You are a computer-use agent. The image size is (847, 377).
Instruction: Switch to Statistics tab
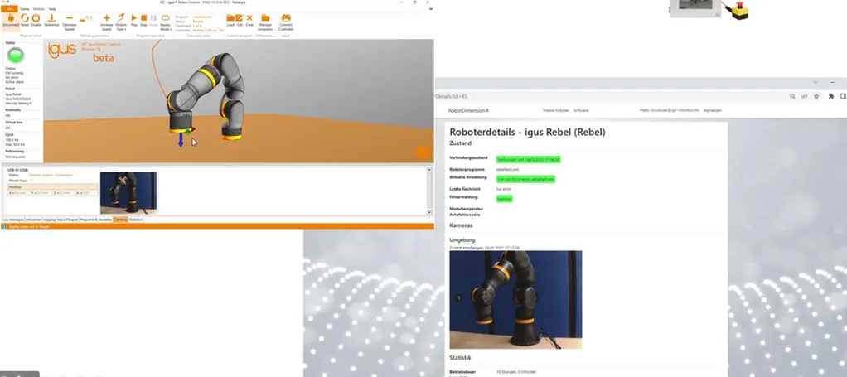(136, 220)
